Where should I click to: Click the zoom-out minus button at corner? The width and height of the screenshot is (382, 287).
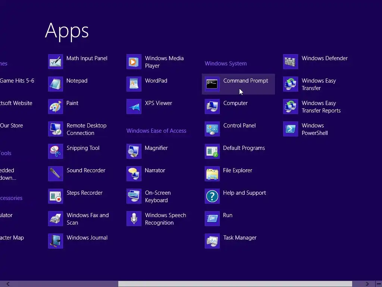379,284
